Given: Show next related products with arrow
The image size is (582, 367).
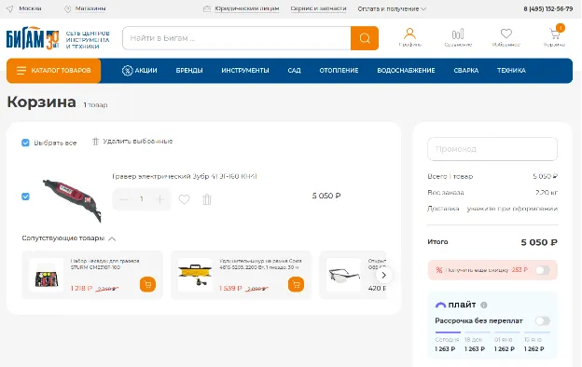Looking at the screenshot, I should (x=383, y=275).
